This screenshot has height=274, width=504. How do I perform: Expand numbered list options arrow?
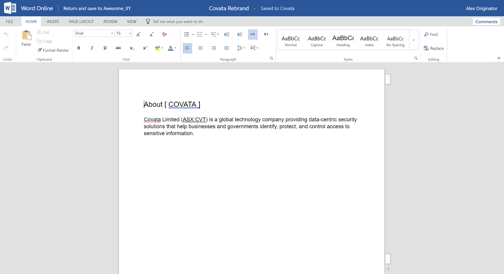coord(206,35)
